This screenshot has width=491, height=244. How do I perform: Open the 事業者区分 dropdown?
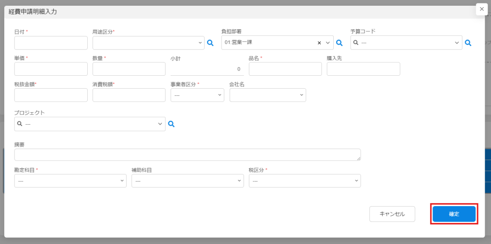[x=197, y=95]
